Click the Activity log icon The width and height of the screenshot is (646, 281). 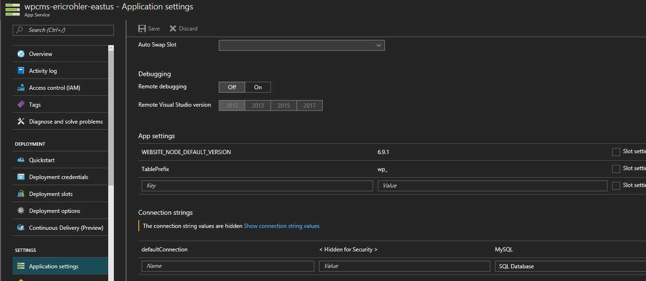click(x=21, y=71)
